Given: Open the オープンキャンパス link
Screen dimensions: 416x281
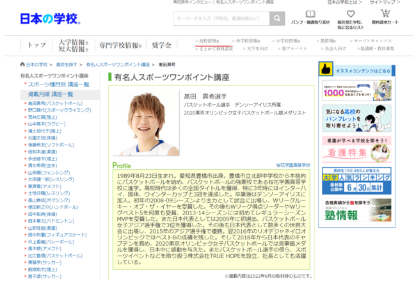Looking at the screenshot, I should click(371, 41).
